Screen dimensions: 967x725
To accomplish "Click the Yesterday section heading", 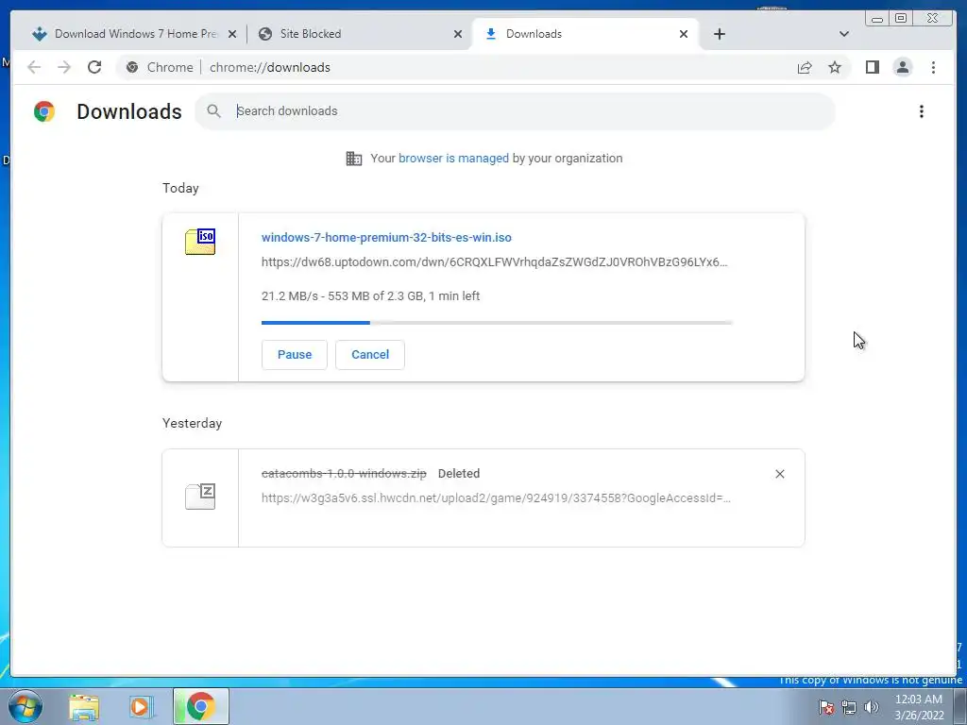I will (192, 424).
